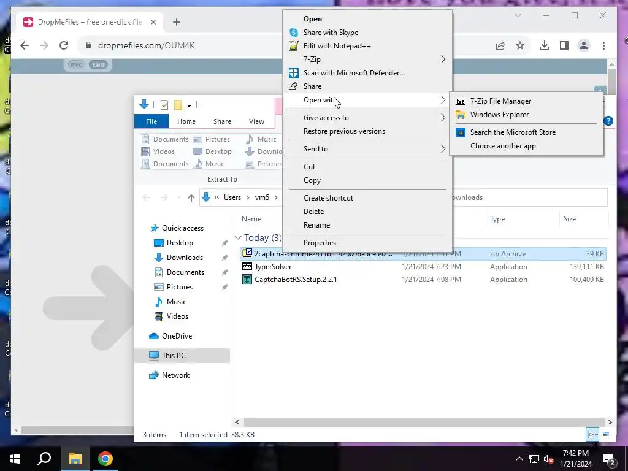
Task: Select Copy in context menu
Action: click(312, 180)
